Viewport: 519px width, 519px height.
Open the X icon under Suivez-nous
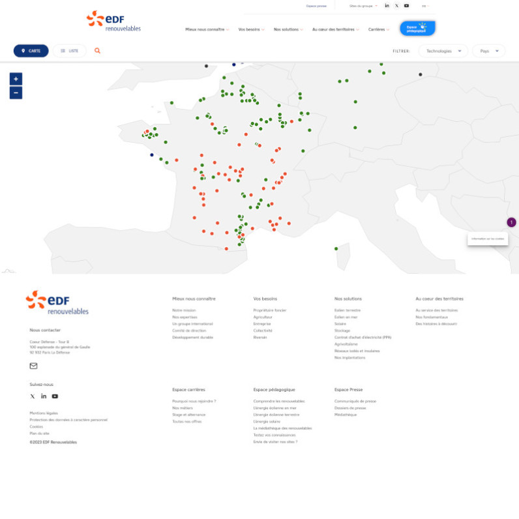[x=33, y=396]
